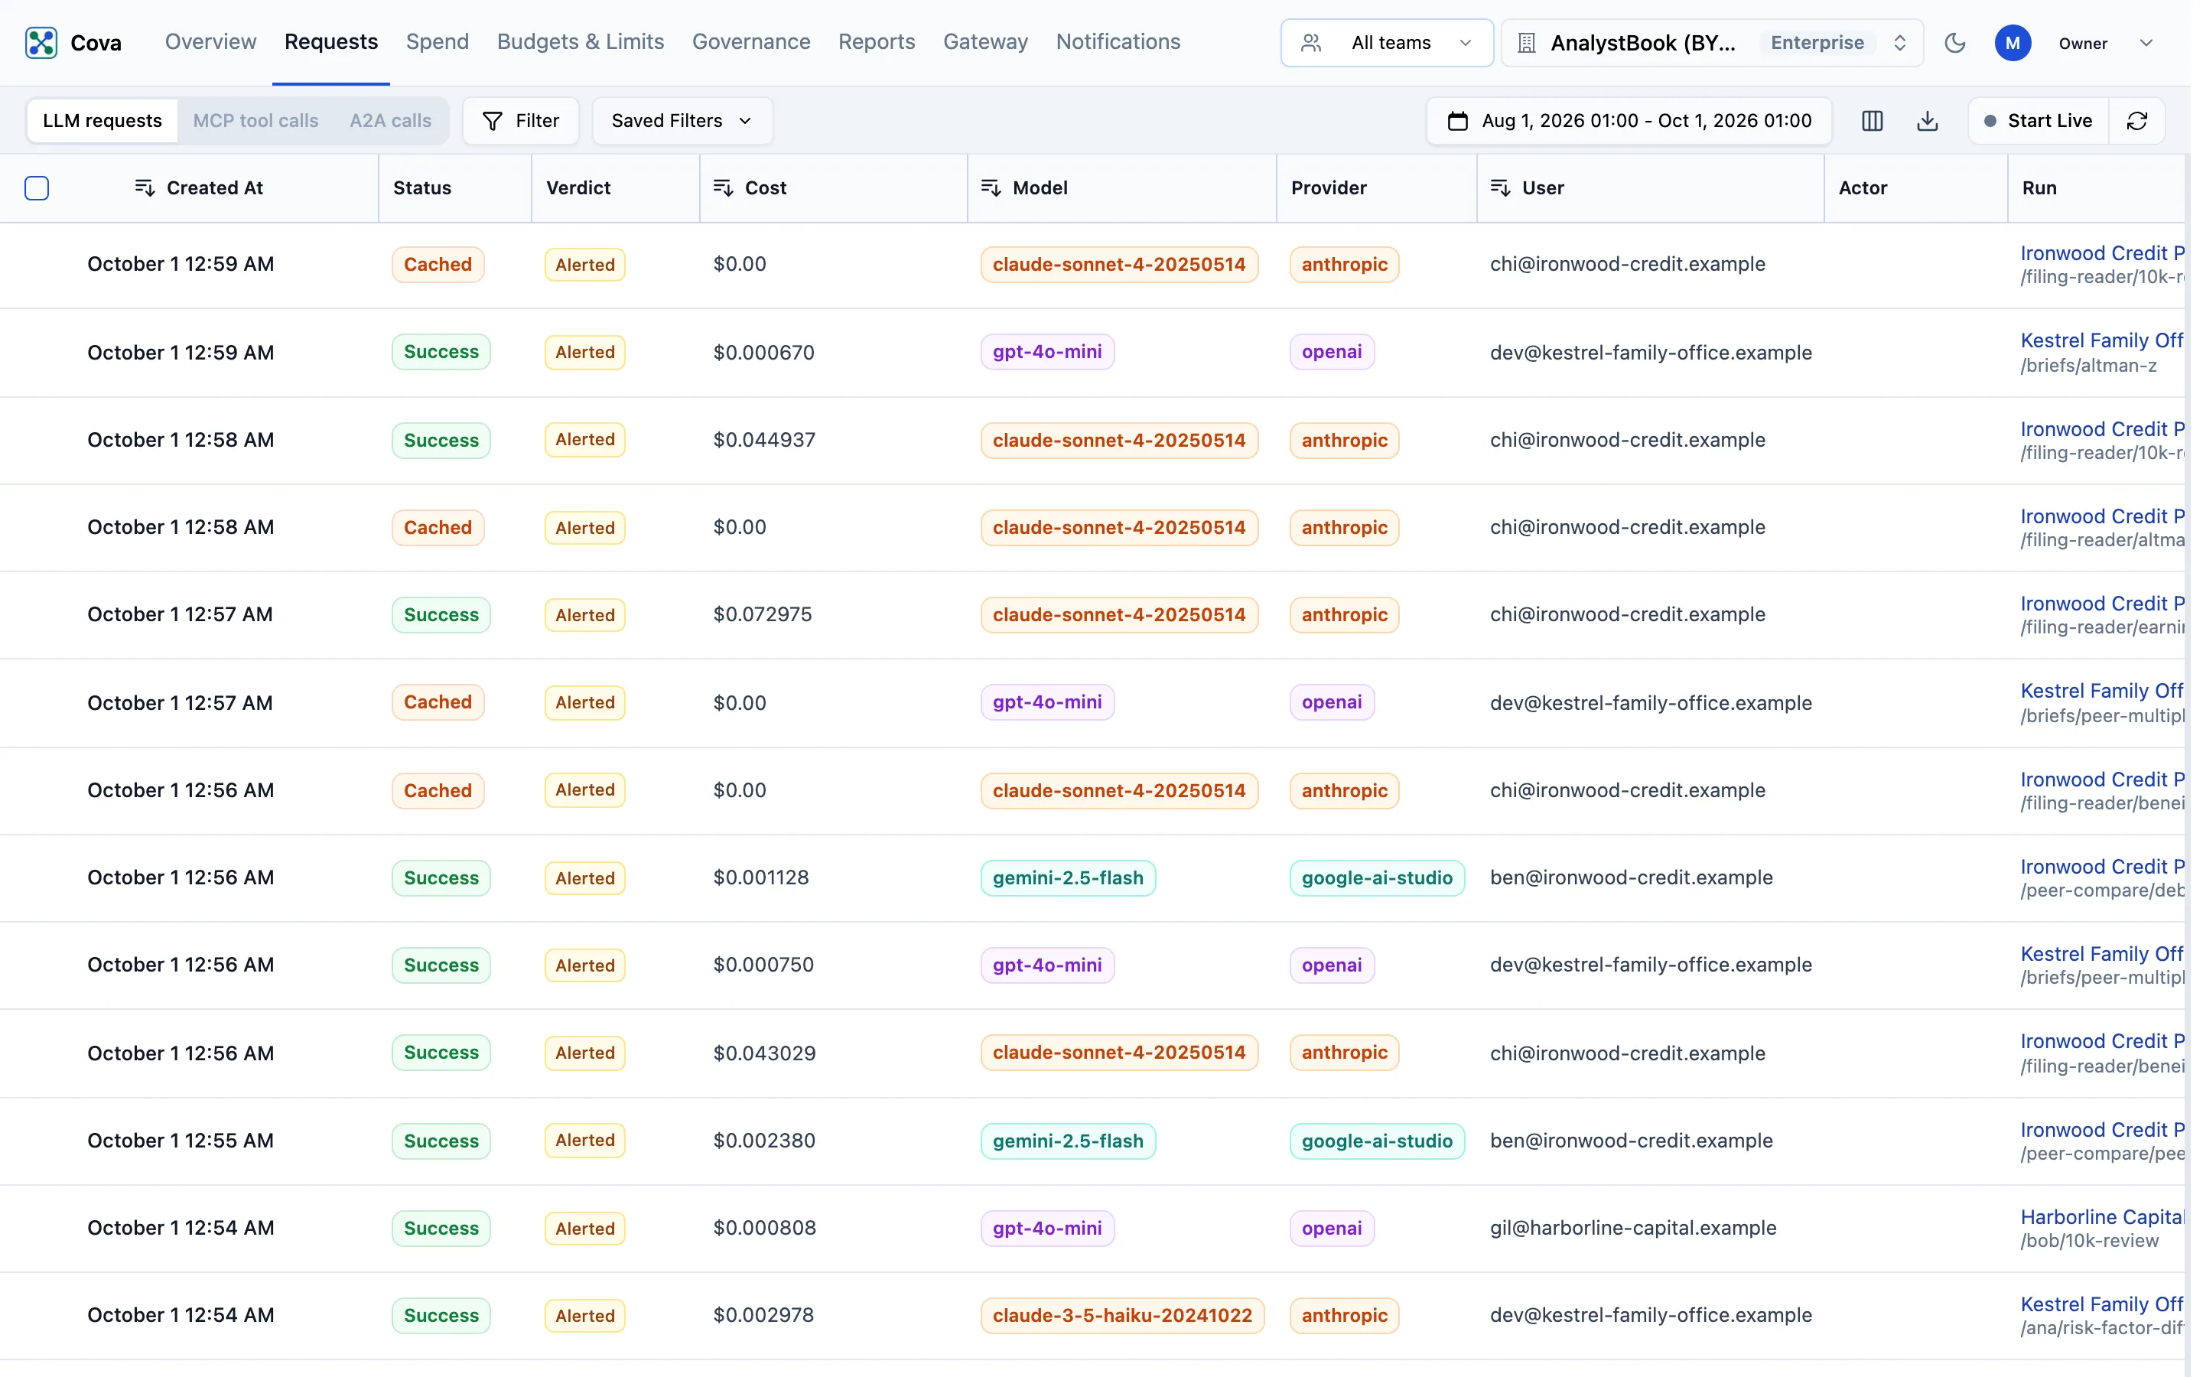Click the Provider column header
Viewport: 2203px width, 1377px height.
point(1328,187)
